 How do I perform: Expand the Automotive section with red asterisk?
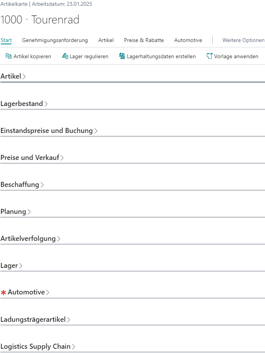point(27,292)
